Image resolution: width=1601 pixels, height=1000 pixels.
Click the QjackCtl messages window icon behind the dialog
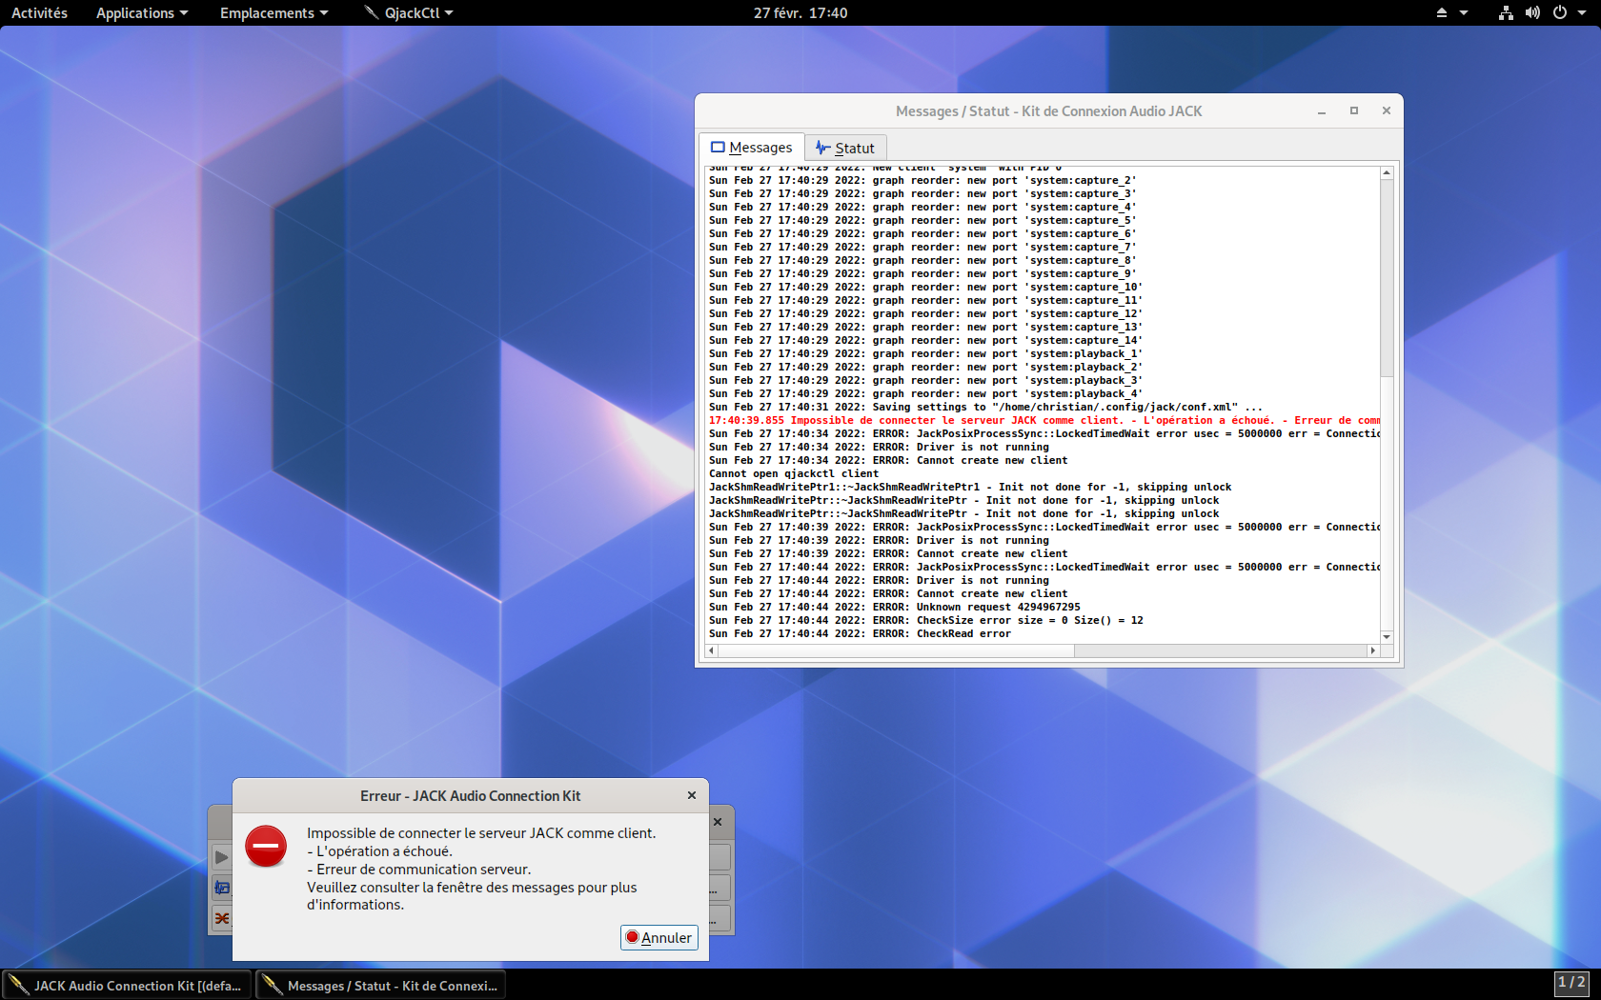221,888
